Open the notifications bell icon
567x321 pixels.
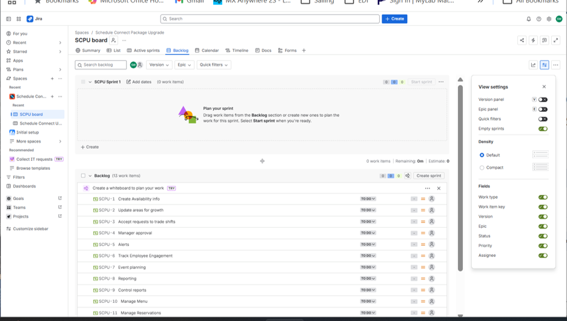[x=529, y=19]
